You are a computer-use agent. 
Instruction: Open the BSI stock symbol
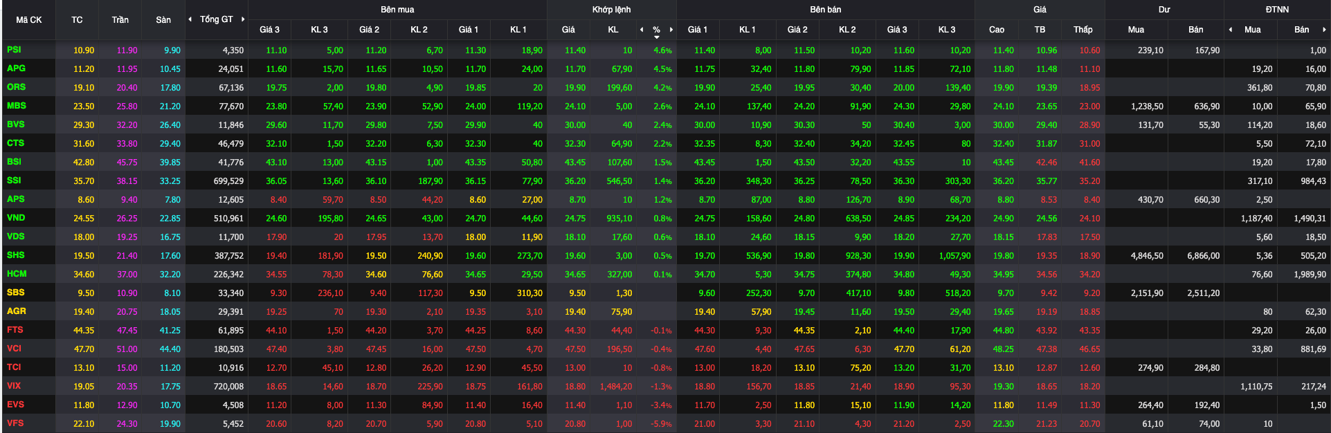click(x=14, y=162)
